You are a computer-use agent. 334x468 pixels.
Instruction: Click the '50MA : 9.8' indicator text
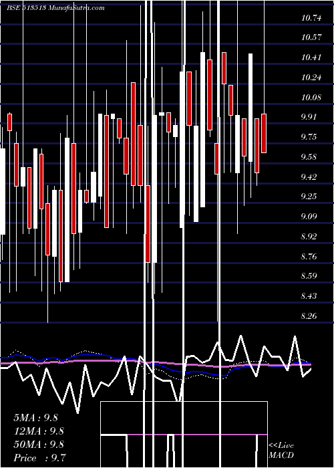[39, 445]
